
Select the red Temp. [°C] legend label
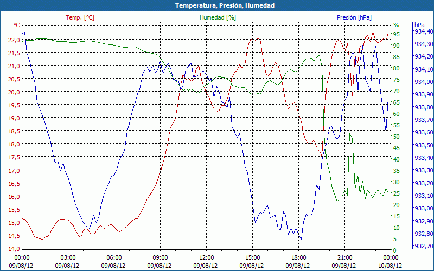tap(80, 17)
